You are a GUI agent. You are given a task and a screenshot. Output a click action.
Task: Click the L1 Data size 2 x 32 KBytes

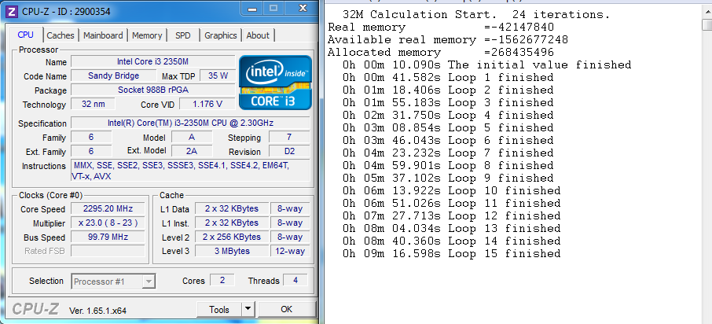pos(231,209)
